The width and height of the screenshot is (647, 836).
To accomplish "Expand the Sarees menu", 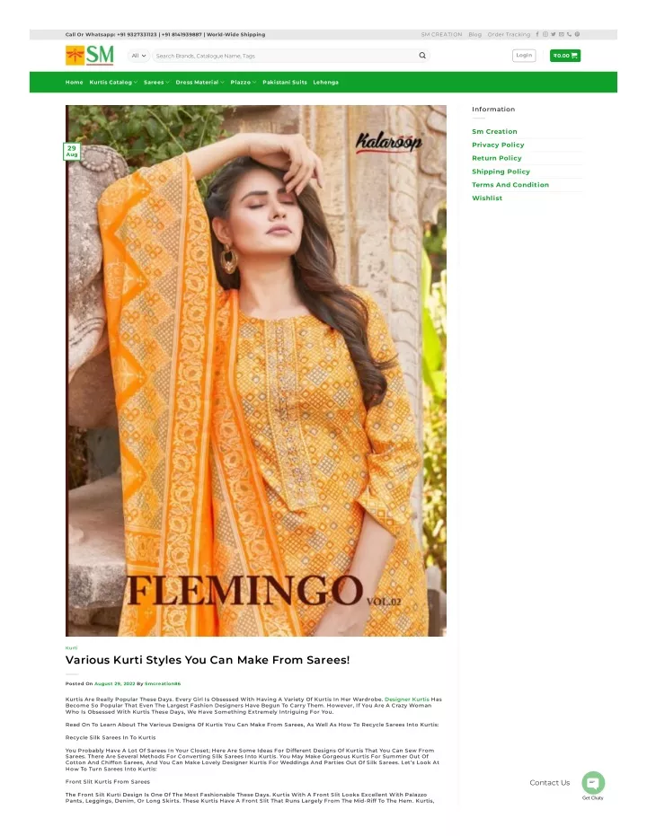I will point(156,82).
